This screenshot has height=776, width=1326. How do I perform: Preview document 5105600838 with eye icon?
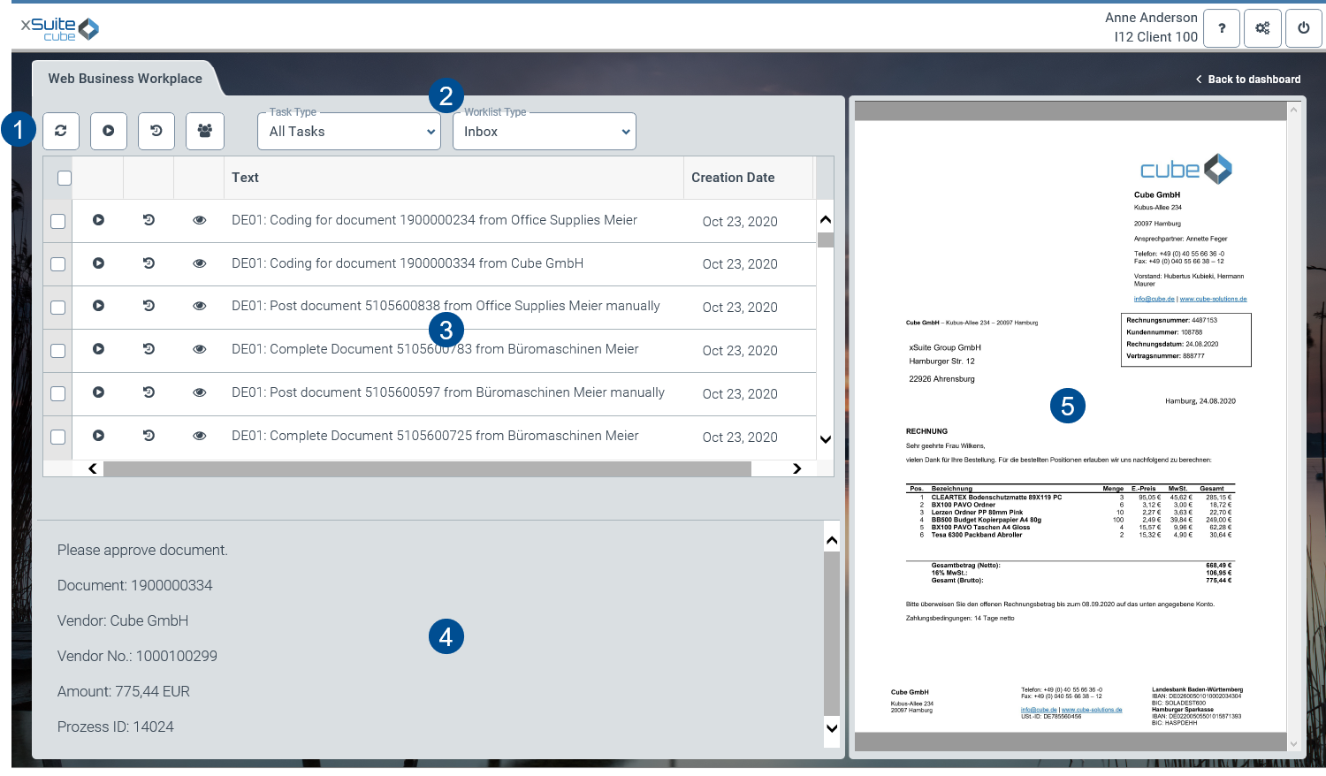200,306
